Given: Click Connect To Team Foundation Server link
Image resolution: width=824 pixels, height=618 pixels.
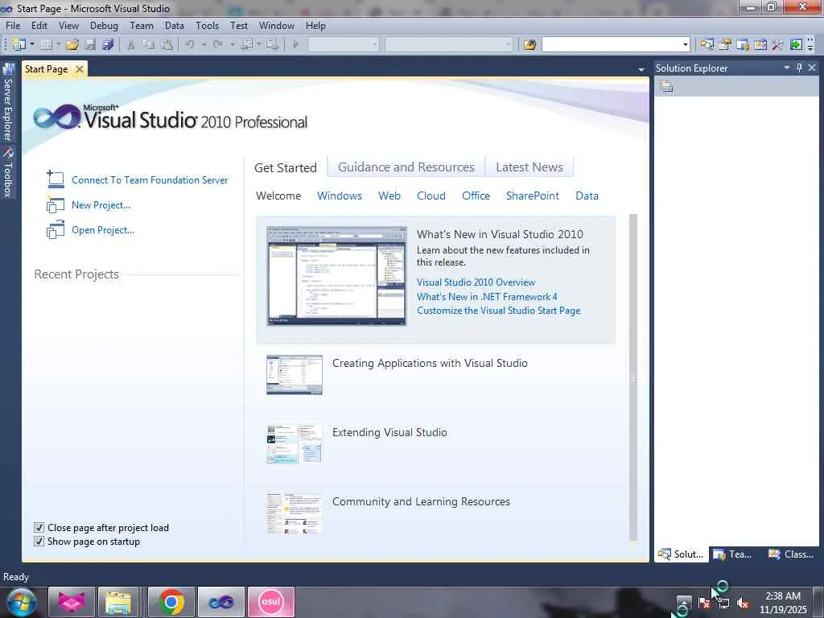Looking at the screenshot, I should 150,179.
